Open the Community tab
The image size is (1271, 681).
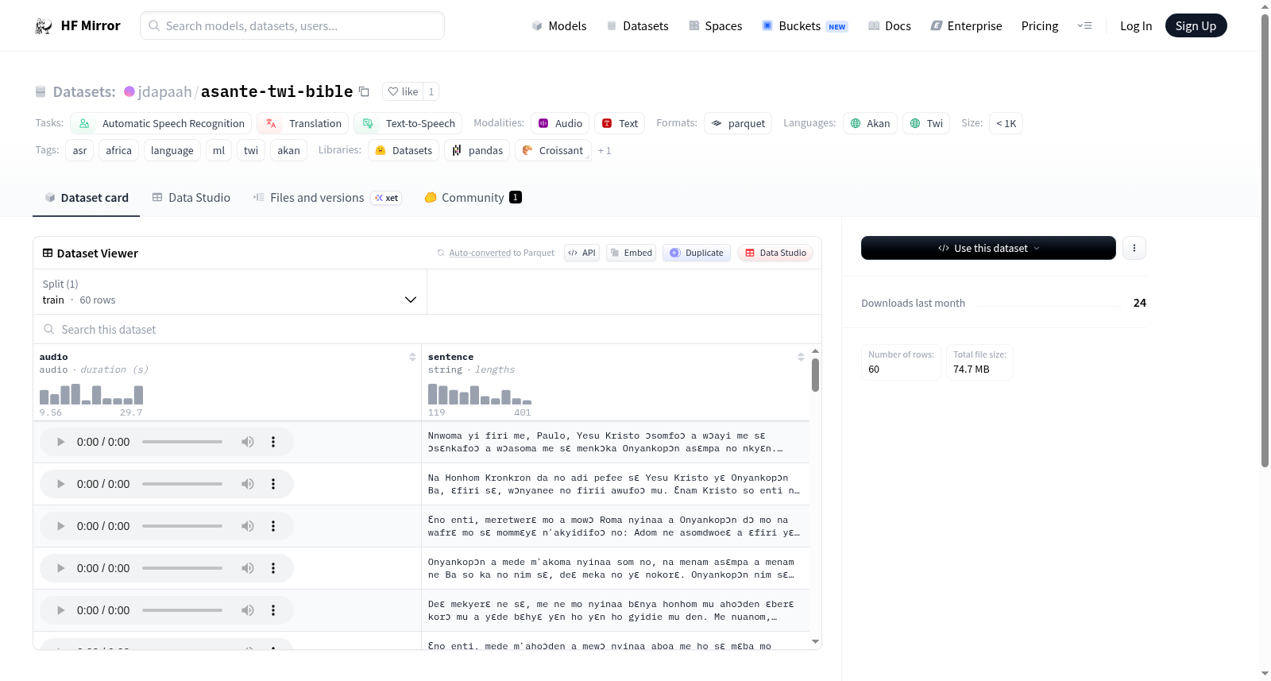tap(473, 198)
